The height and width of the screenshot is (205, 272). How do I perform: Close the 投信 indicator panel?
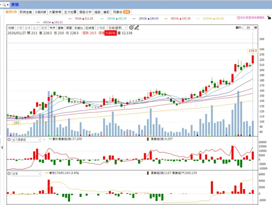coord(9,173)
